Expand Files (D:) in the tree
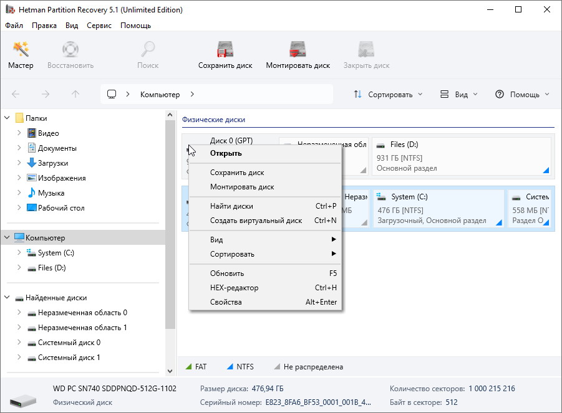 [19, 267]
